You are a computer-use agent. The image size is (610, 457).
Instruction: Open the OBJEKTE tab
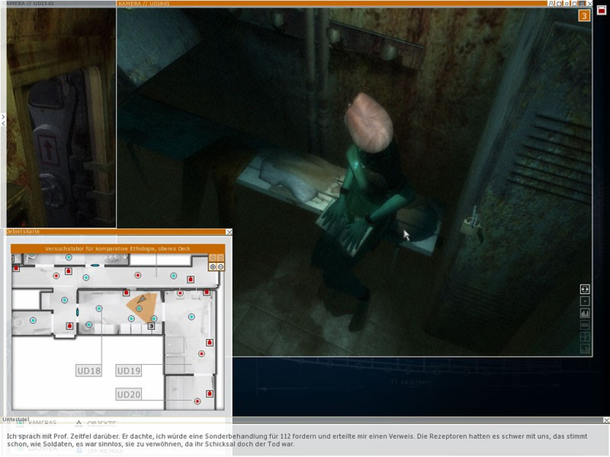point(102,424)
